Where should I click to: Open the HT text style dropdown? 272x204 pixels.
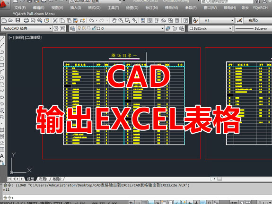click(232, 20)
